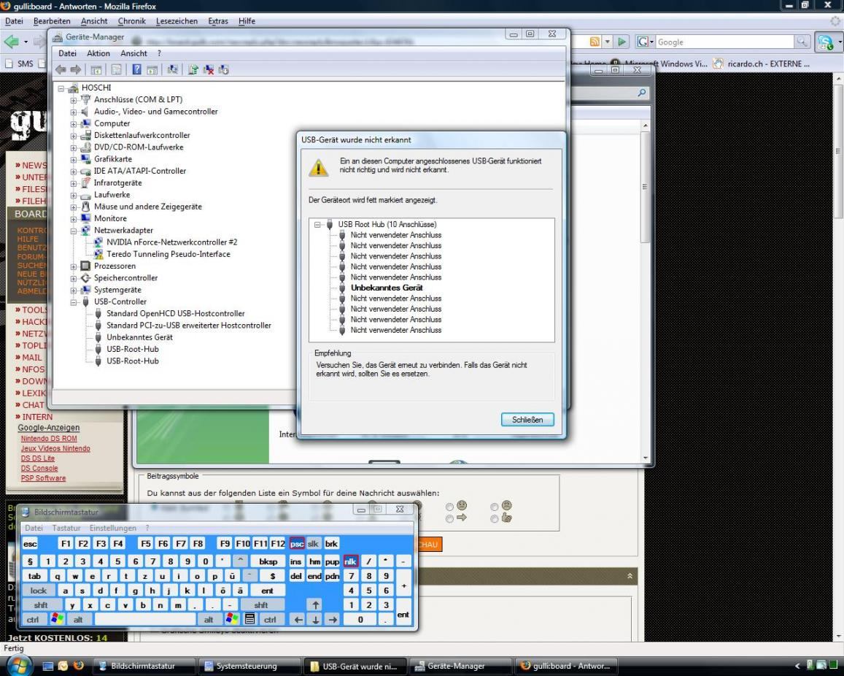Open Ansicht menu in Geräte-Manager
The width and height of the screenshot is (844, 676).
[133, 53]
